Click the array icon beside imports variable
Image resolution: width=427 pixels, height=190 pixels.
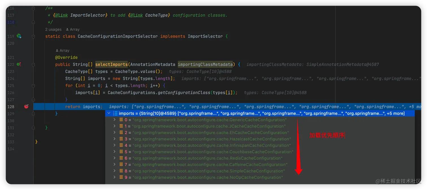point(115,113)
